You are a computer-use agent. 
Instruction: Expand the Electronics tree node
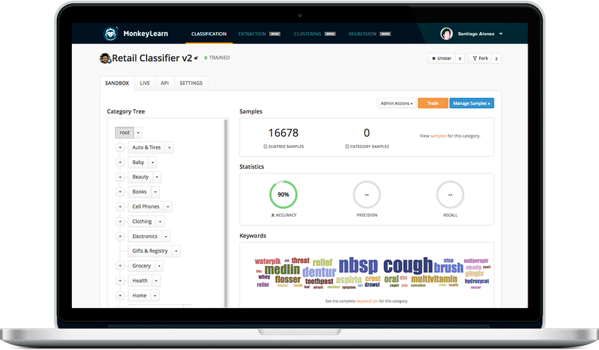pos(120,237)
